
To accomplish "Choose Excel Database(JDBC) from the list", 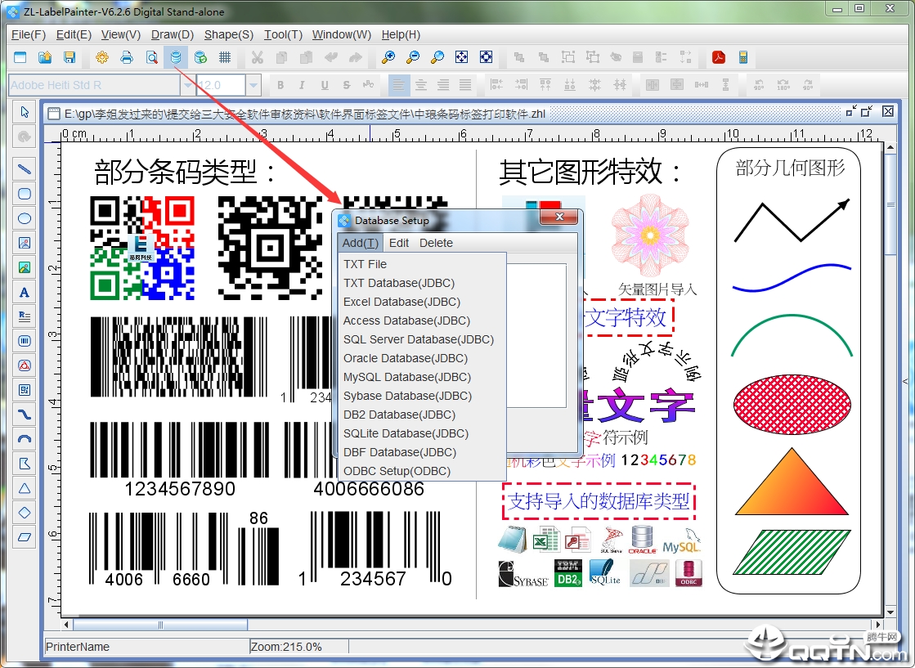I will (403, 301).
